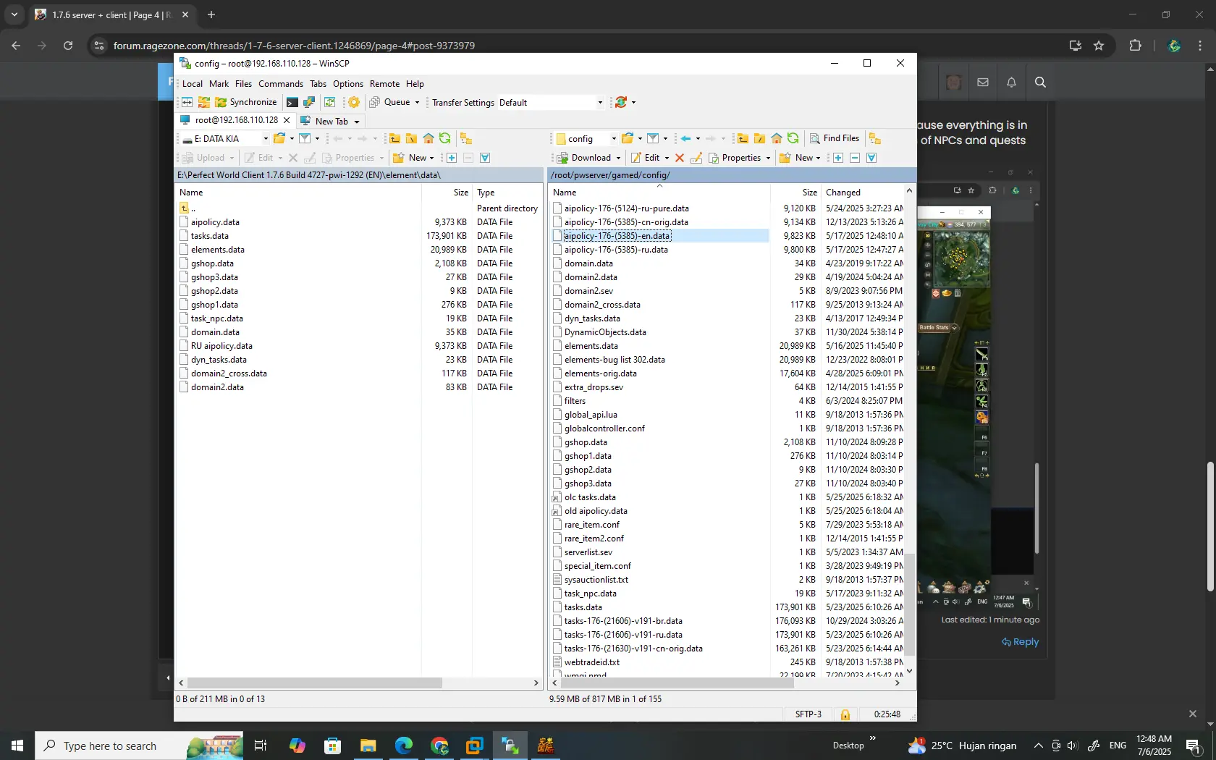Toggle the remote panel directory tree icon

[875, 138]
